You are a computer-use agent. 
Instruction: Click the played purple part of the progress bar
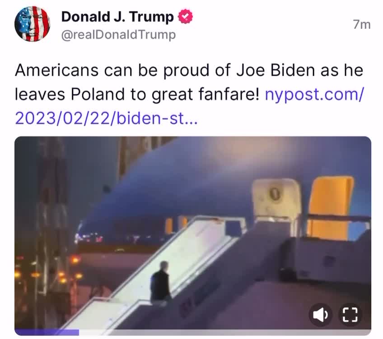coord(47,332)
